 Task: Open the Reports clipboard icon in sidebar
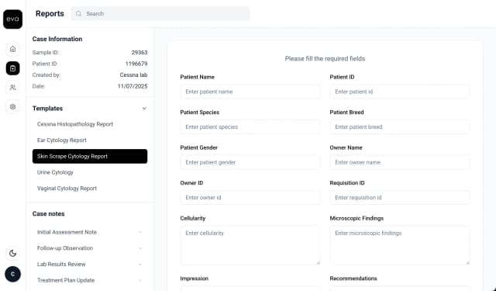pyautogui.click(x=12, y=68)
